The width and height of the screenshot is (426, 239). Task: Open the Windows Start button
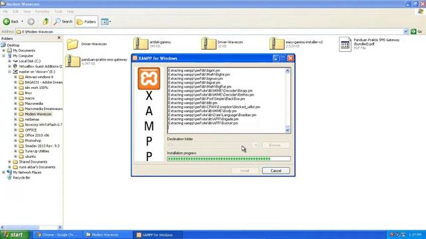[15, 234]
